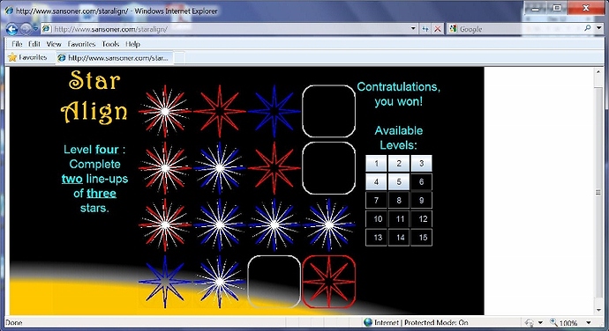Select the red star in the red-outlined box
This screenshot has width=609, height=331.
coord(328,282)
